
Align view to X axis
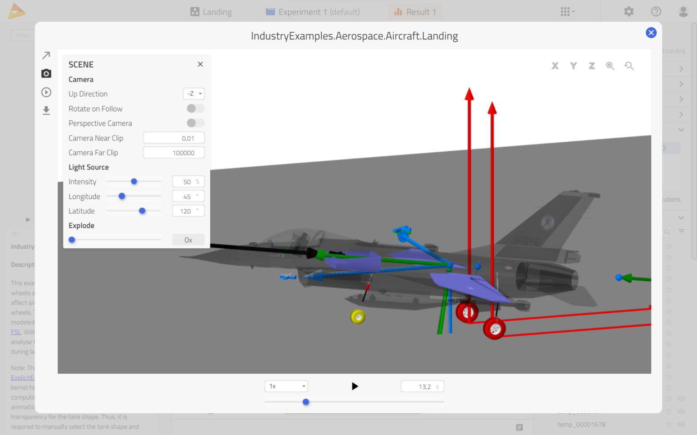[555, 66]
